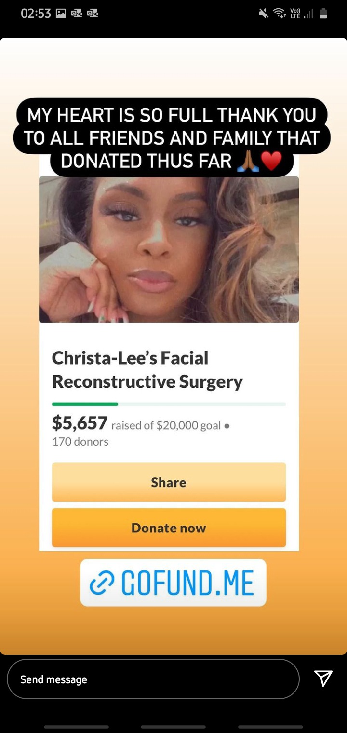Open the GOFUND.ME link sticker
The height and width of the screenshot is (733, 347).
click(x=173, y=583)
